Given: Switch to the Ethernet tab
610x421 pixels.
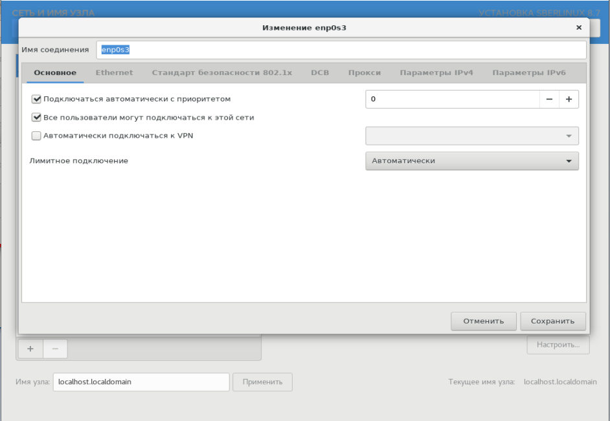Looking at the screenshot, I should tap(114, 73).
